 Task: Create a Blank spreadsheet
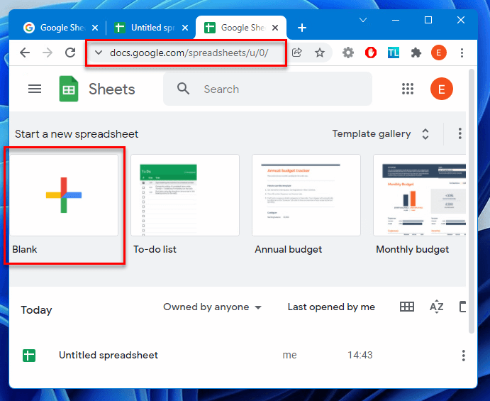coord(64,195)
